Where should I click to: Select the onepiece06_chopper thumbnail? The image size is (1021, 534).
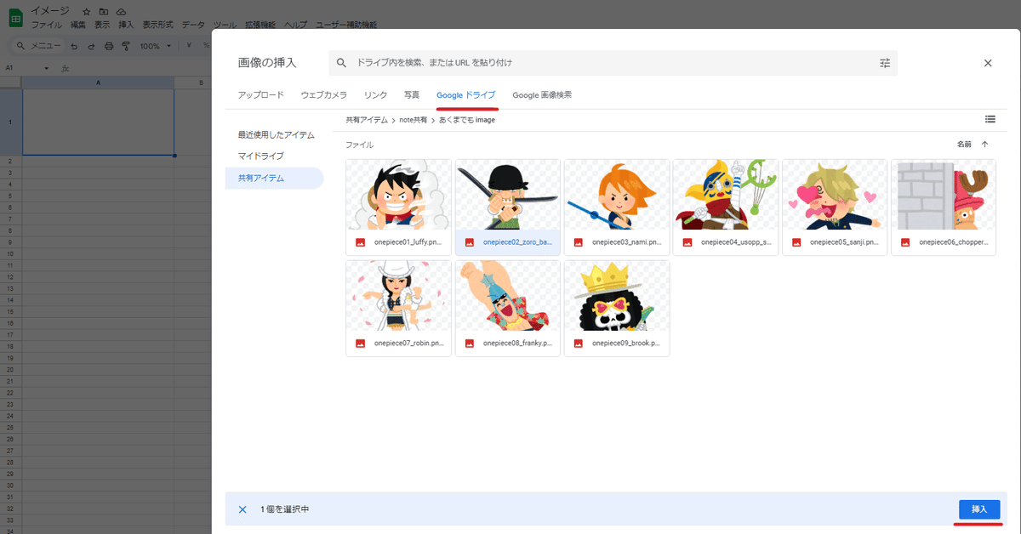[944, 195]
